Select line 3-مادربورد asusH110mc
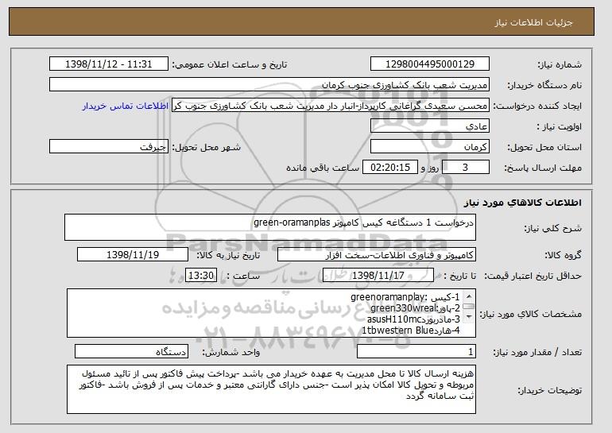 pos(413,319)
